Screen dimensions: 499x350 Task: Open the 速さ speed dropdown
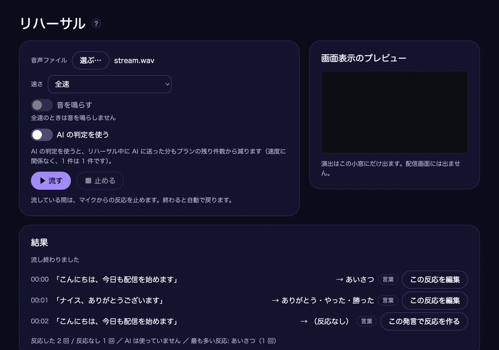(x=110, y=84)
